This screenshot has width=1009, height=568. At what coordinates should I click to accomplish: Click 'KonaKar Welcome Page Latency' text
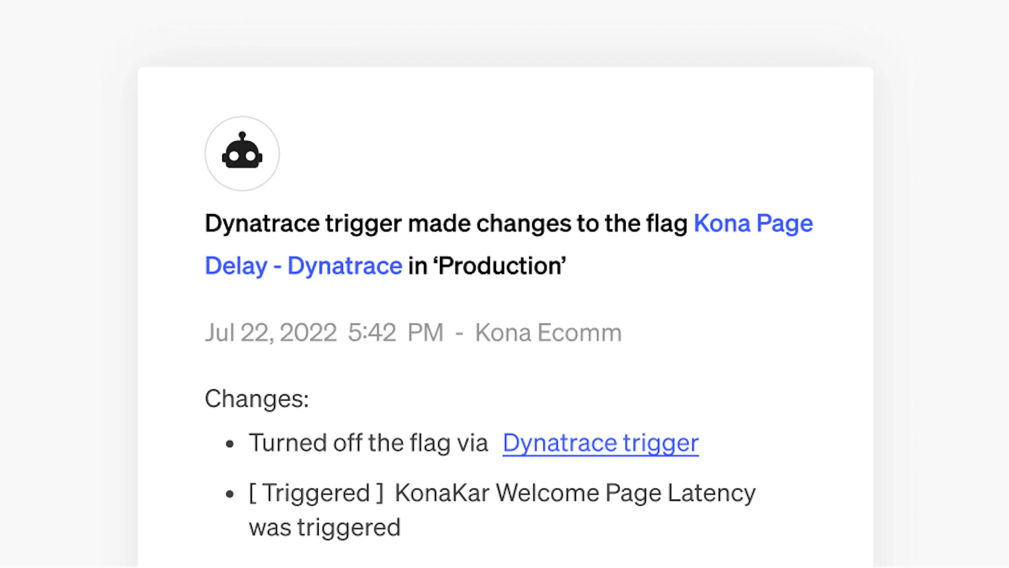click(574, 493)
